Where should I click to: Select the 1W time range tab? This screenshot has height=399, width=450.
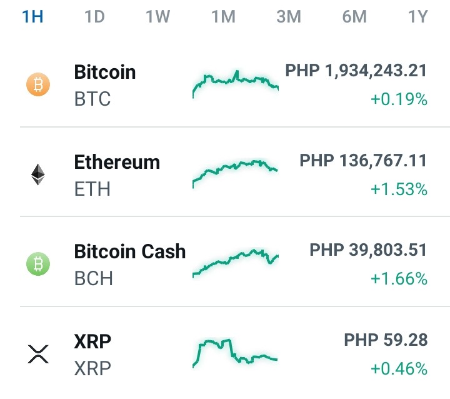158,17
